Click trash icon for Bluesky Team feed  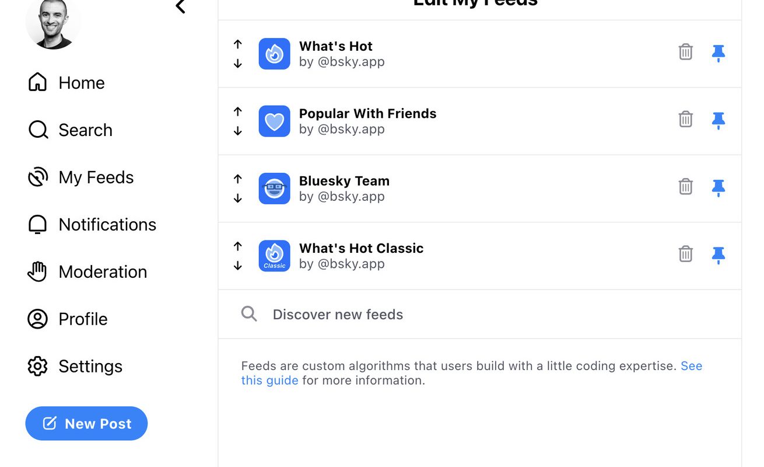click(x=686, y=187)
